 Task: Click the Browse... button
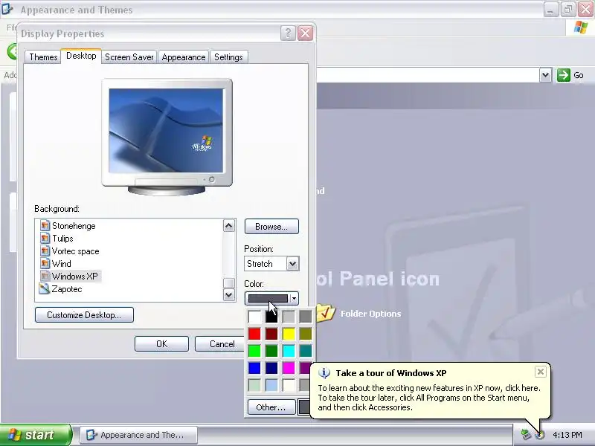coord(271,227)
